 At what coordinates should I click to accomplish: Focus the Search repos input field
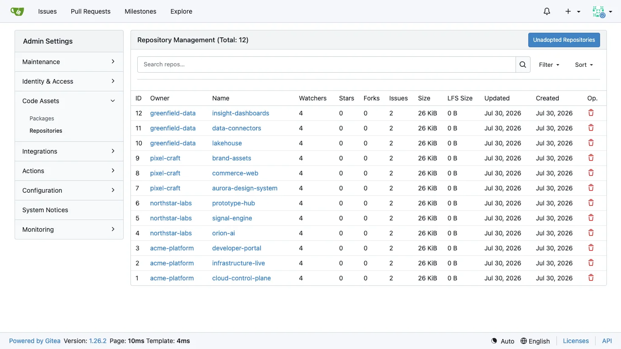click(x=326, y=65)
